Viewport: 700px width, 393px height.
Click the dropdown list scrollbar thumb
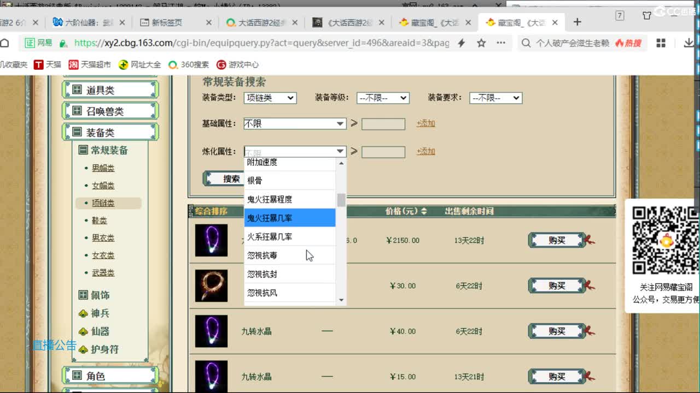(x=341, y=200)
